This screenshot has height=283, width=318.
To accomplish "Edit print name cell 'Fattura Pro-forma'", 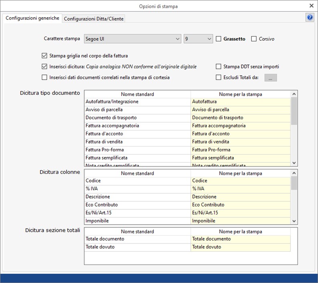I will [241, 150].
